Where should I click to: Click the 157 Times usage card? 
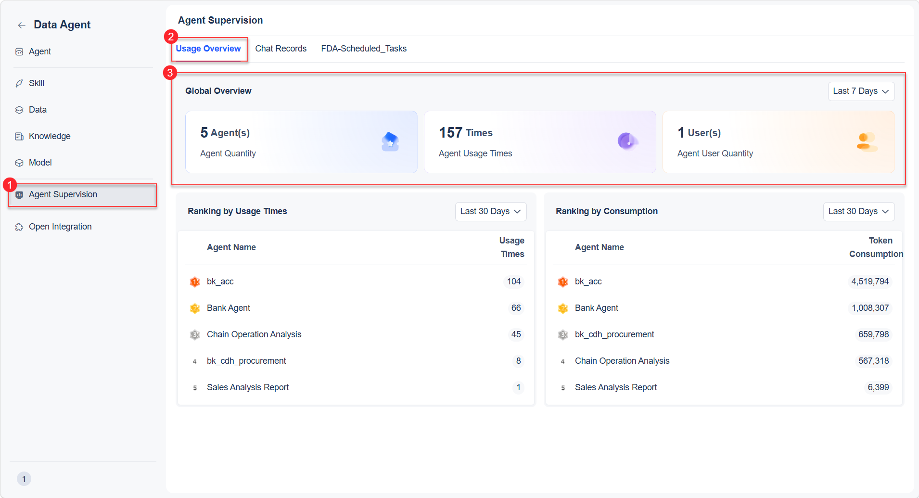pos(540,142)
